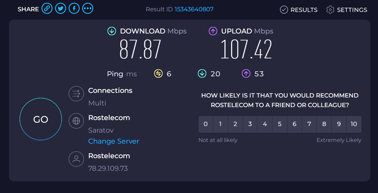The width and height of the screenshot is (378, 193).
Task: Select rating 8 on the survey
Action: tap(324, 124)
